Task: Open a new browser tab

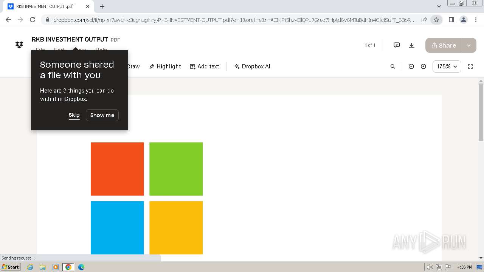Action: point(102,6)
